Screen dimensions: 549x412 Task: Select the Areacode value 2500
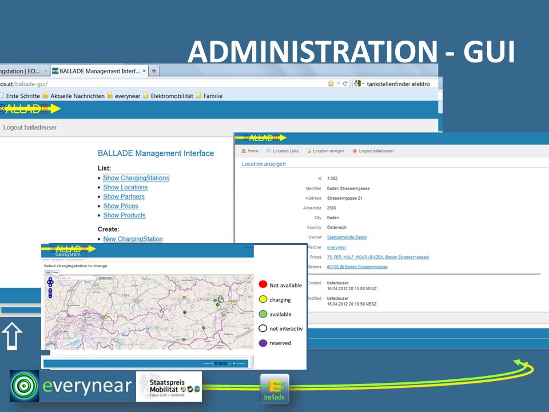(x=332, y=208)
